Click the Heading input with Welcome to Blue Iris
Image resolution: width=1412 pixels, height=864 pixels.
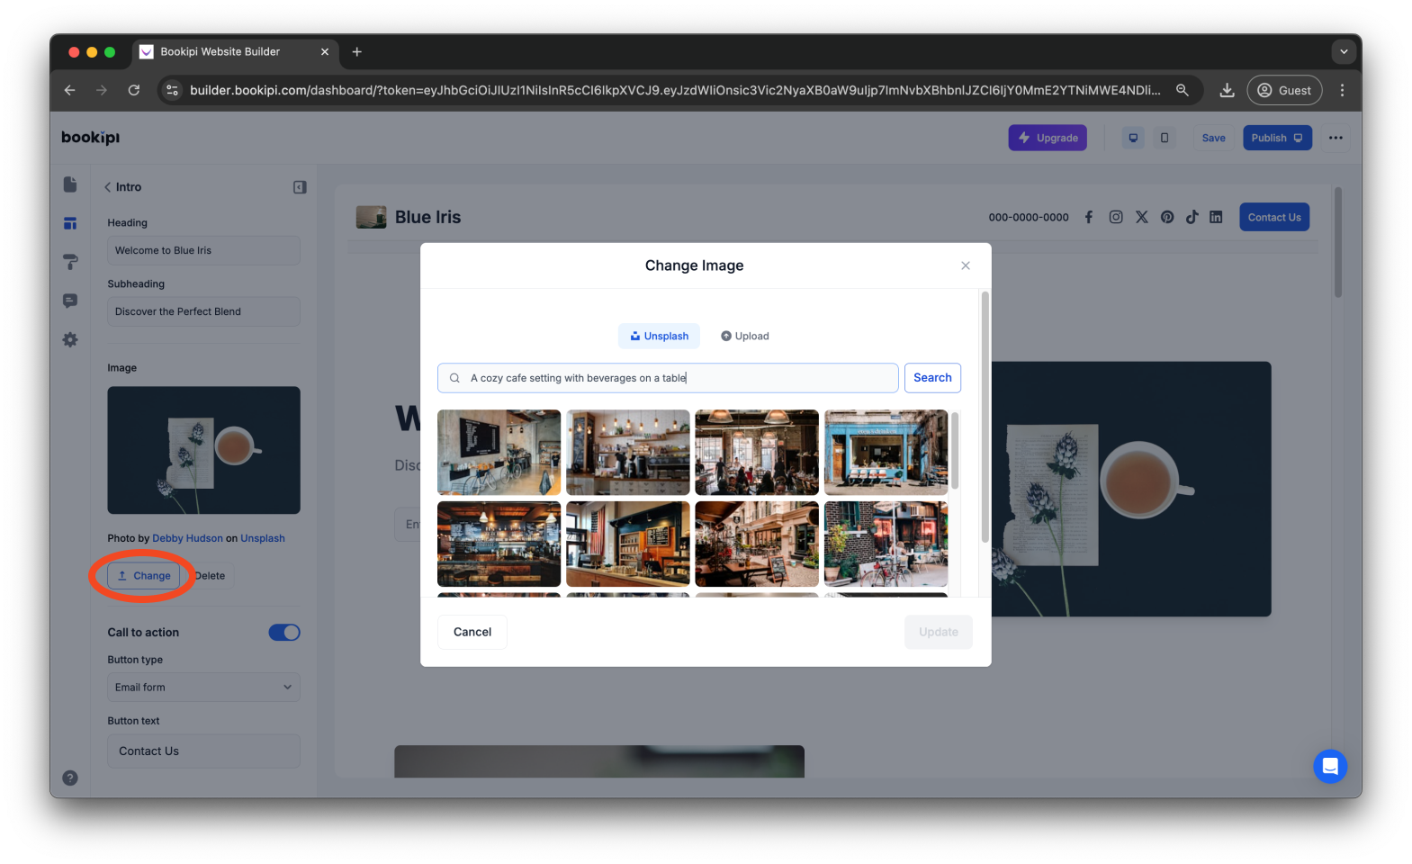(204, 250)
